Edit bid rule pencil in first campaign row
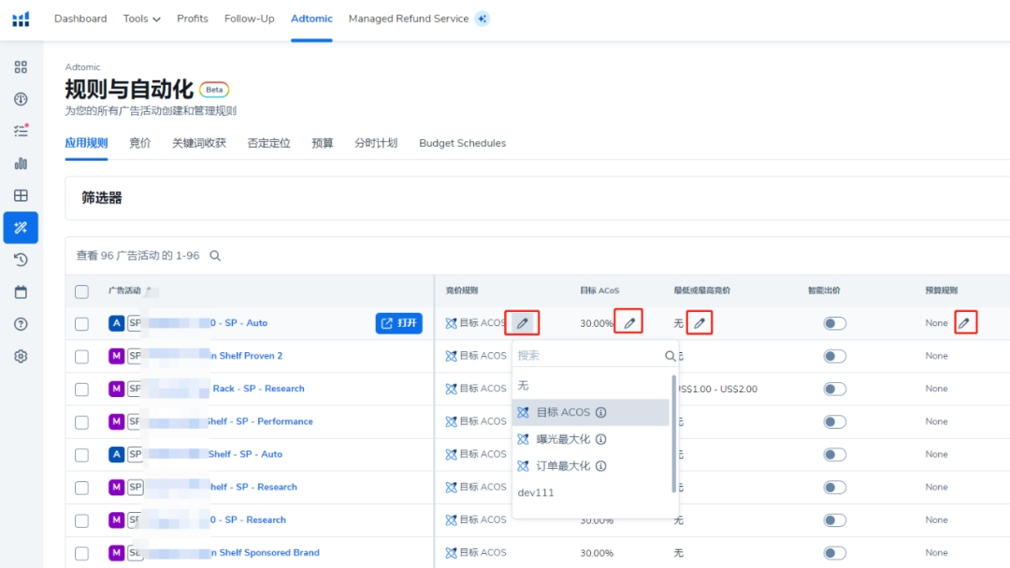The width and height of the screenshot is (1010, 568). [x=523, y=323]
